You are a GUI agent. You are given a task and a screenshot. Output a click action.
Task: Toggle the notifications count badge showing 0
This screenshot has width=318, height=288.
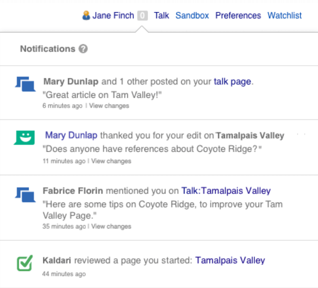[142, 16]
